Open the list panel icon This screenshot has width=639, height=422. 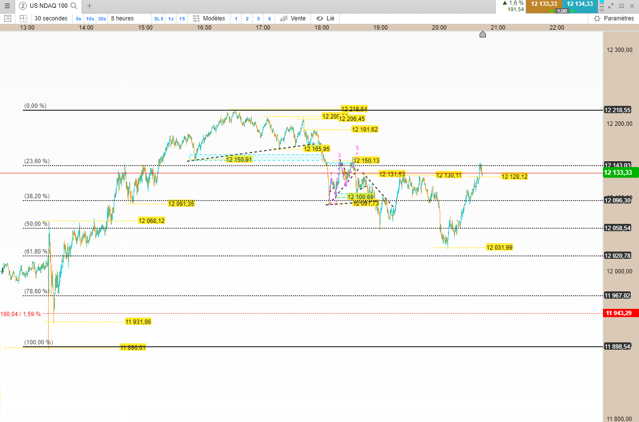coord(7,18)
